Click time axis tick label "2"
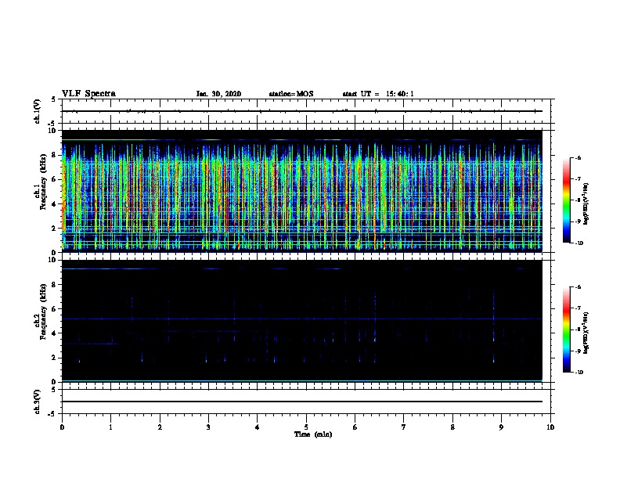Image resolution: width=620 pixels, height=479 pixels. (160, 427)
